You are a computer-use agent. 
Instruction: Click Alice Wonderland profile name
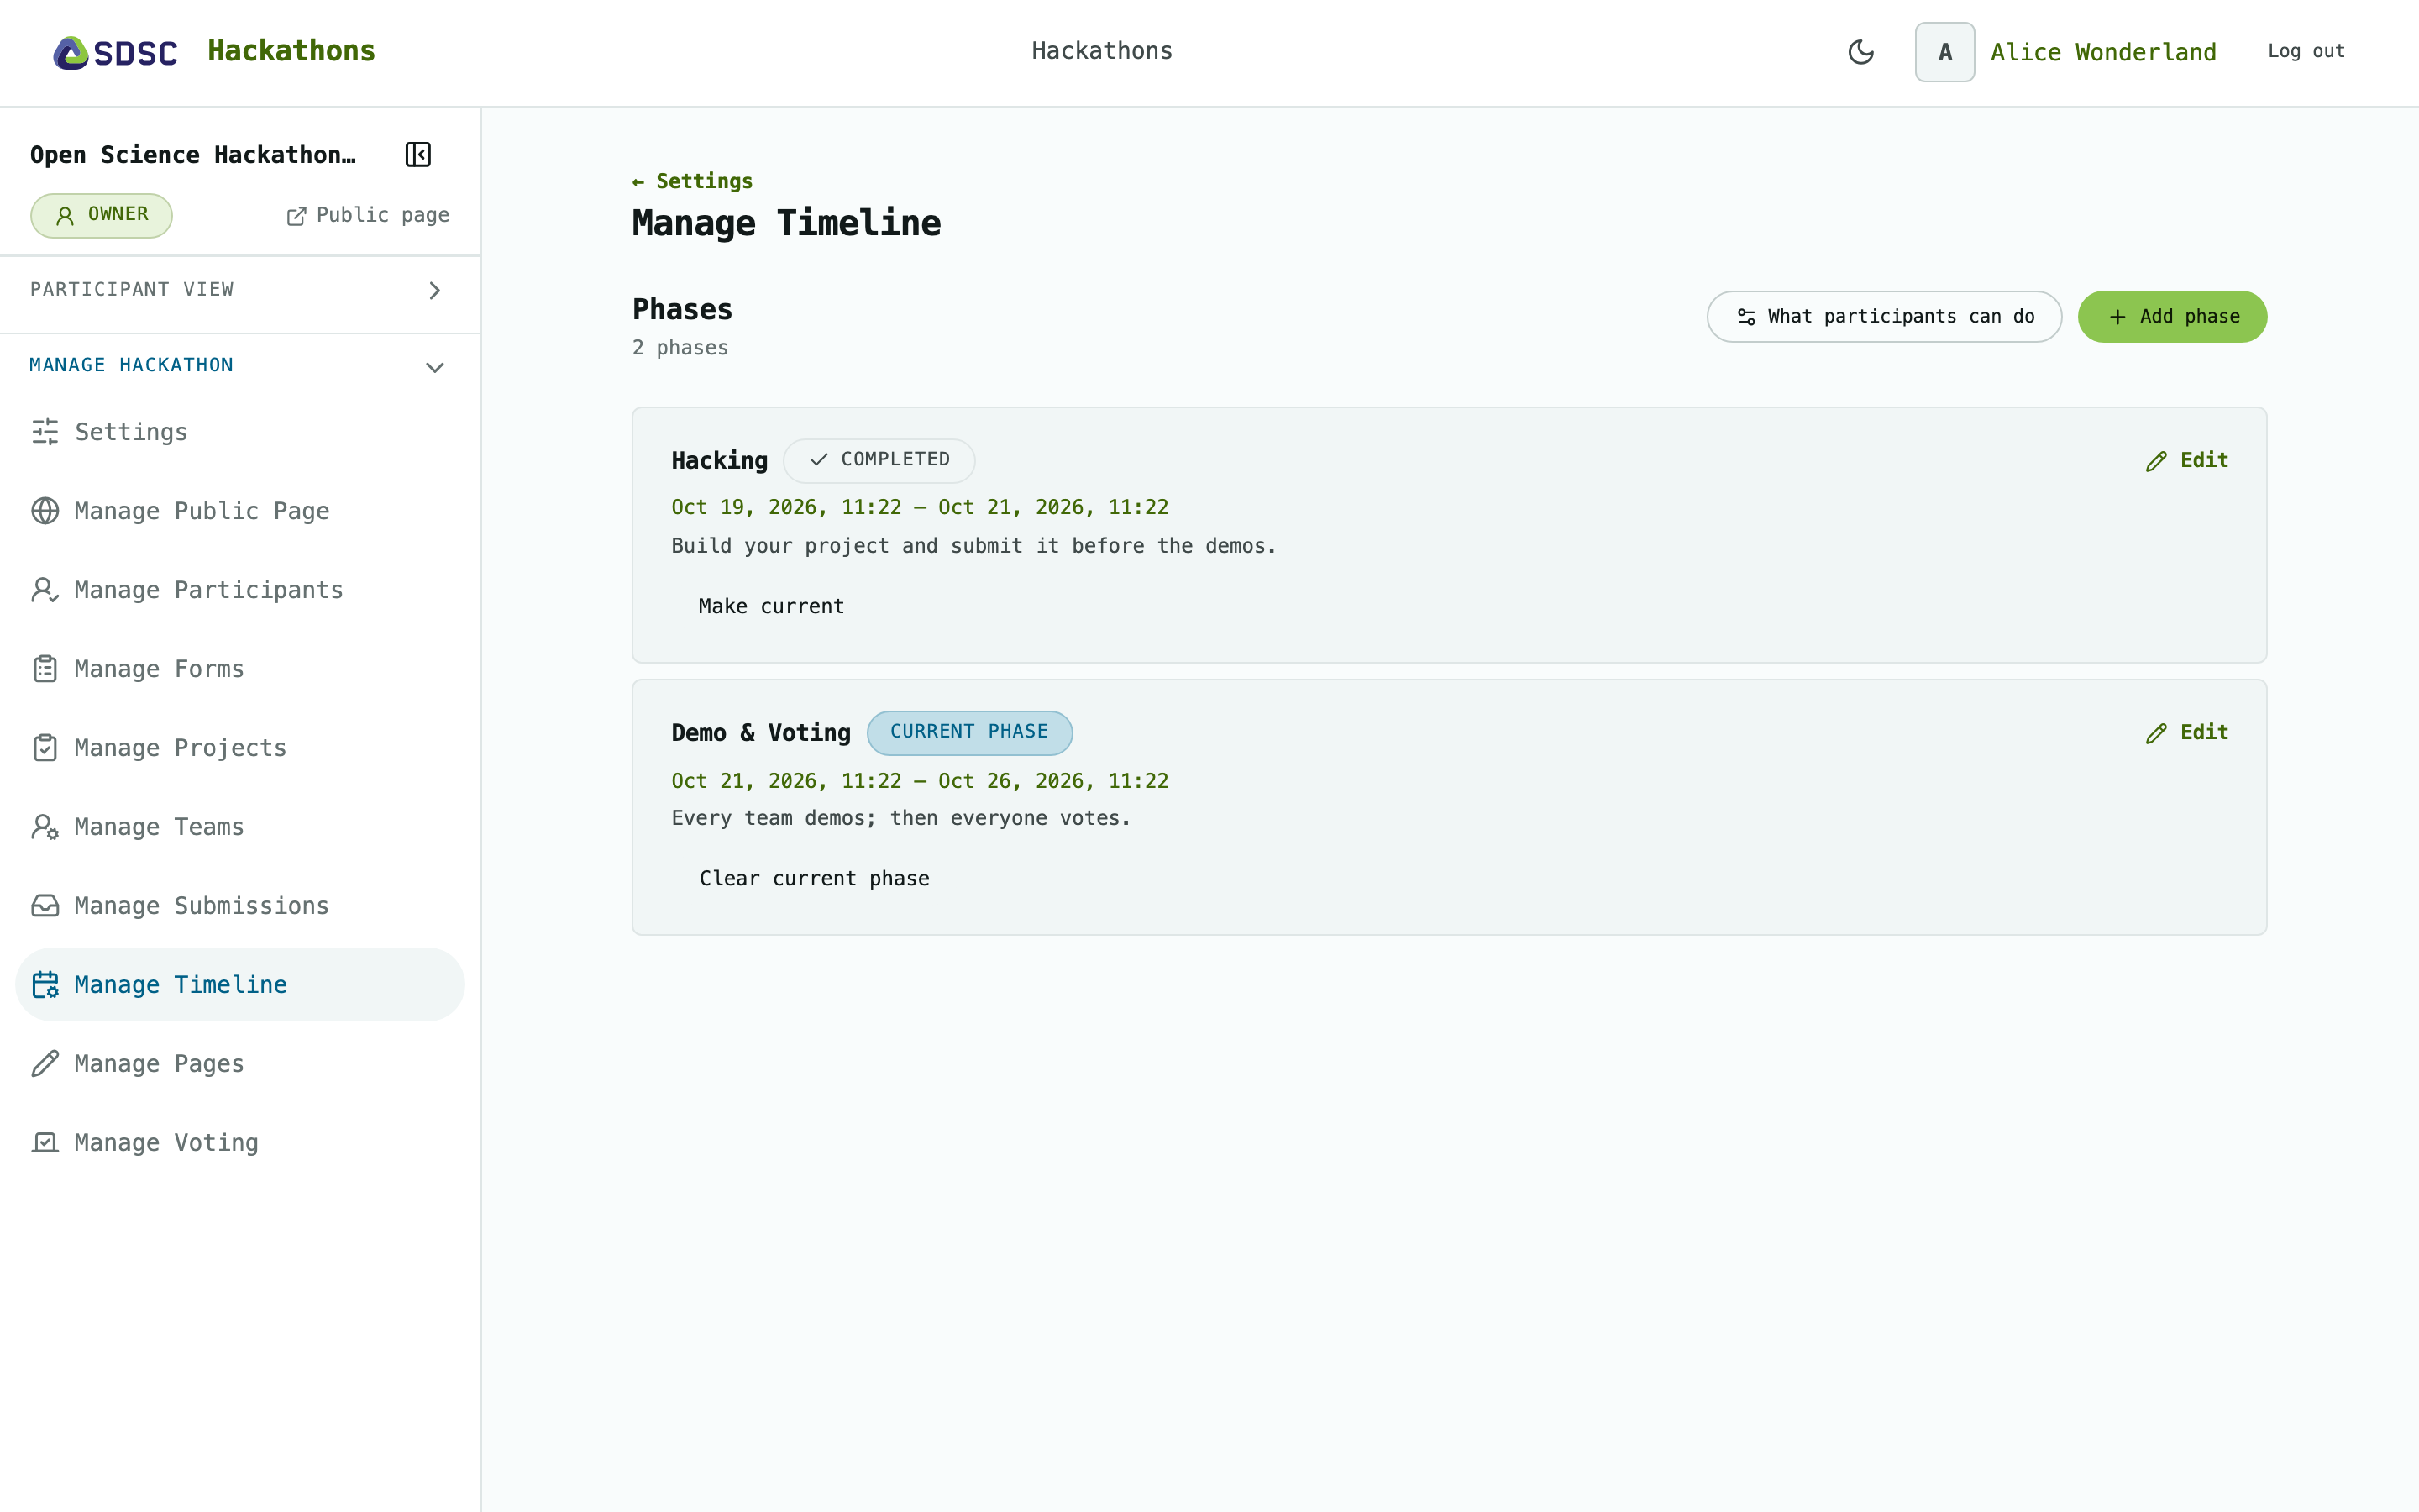2103,52
